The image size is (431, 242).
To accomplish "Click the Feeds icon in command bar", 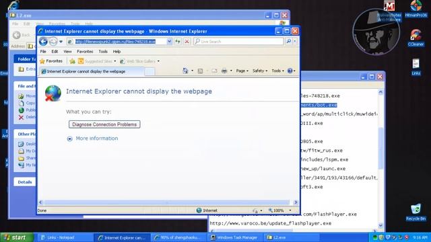I will (x=200, y=71).
